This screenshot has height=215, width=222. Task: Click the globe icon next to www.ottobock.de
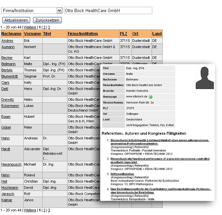(x=151, y=97)
